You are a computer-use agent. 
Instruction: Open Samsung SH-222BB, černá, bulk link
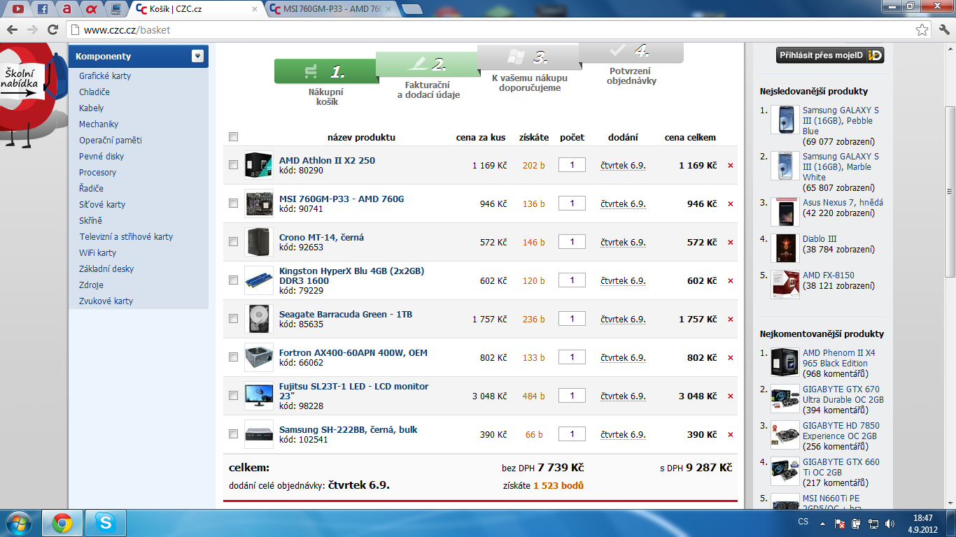348,429
